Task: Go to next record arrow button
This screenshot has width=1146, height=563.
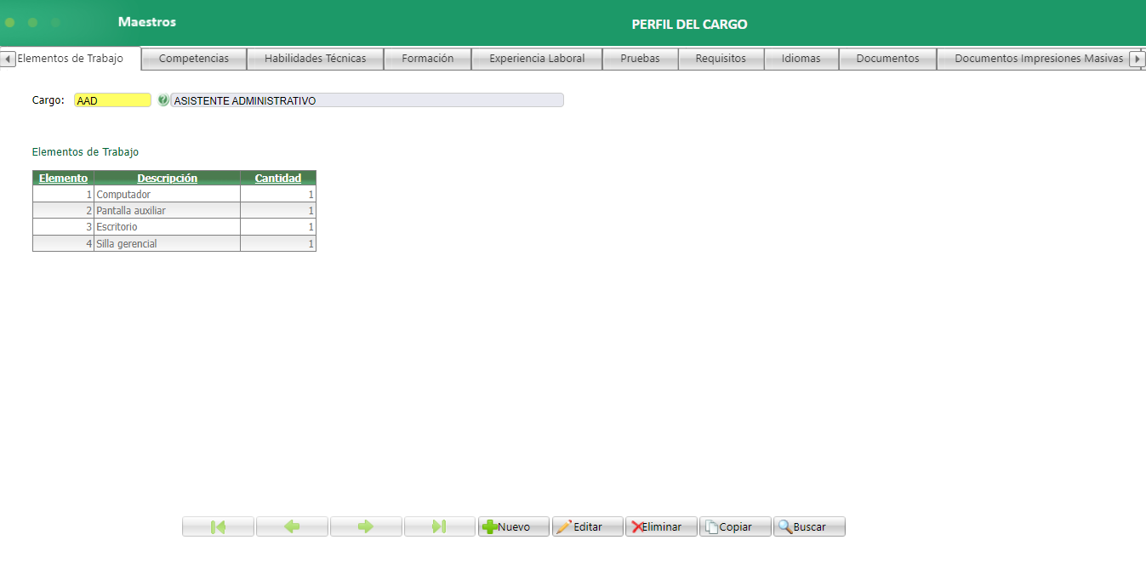Action: coord(366,526)
